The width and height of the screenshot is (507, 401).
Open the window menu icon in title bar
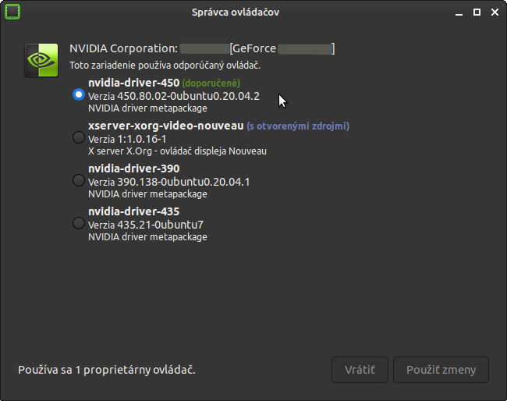pos(12,12)
